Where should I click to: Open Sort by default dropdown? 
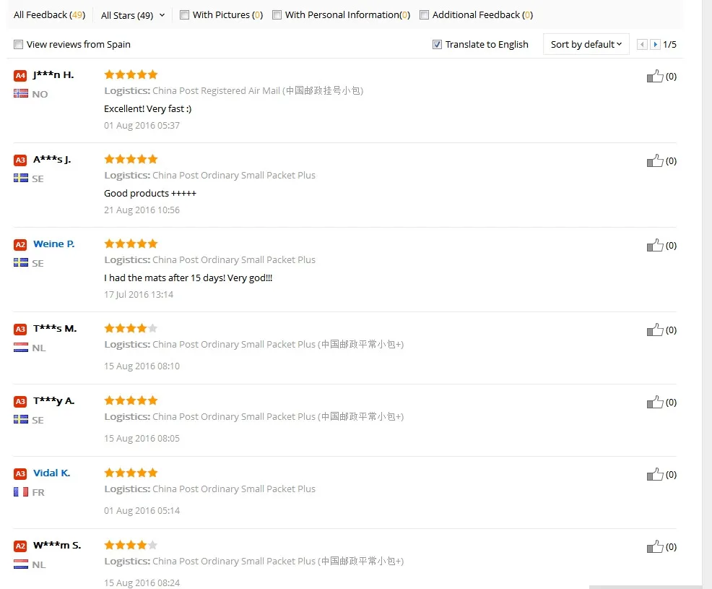586,45
